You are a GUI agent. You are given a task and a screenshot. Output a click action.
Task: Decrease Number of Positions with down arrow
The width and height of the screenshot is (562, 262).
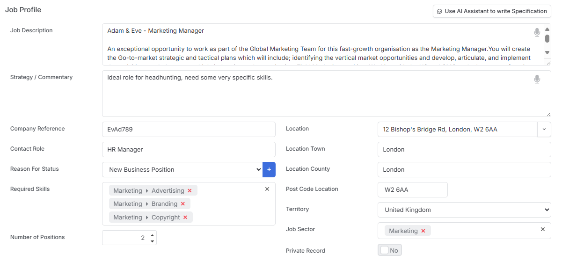152,241
